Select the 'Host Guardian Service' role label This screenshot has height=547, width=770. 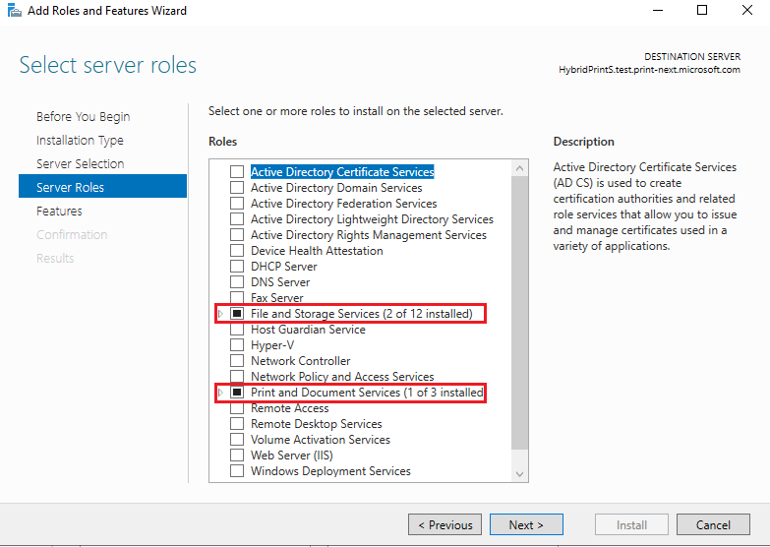[x=308, y=330]
